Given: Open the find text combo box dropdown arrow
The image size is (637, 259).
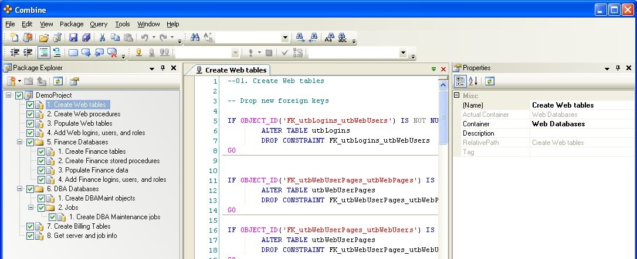Looking at the screenshot, I should tap(285, 37).
